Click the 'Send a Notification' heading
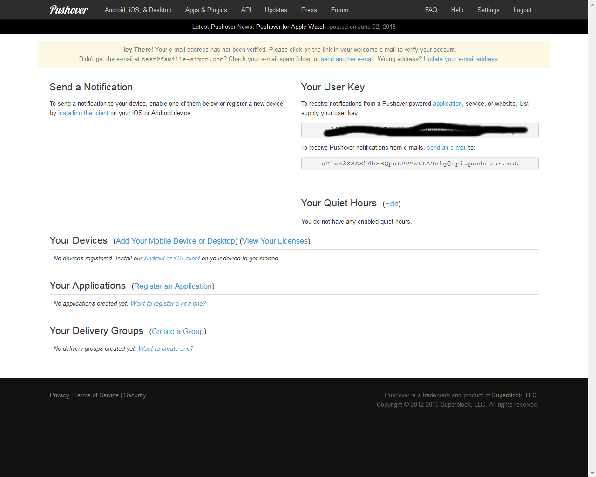Image resolution: width=596 pixels, height=477 pixels. pos(91,87)
